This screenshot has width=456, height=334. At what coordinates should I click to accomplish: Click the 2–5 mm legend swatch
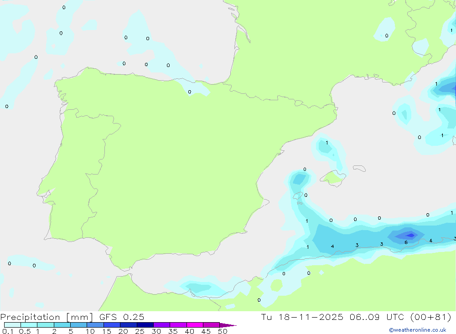click(x=62, y=325)
